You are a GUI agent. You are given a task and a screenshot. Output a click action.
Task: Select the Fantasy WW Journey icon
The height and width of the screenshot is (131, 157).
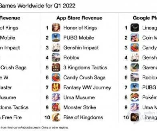56,88
